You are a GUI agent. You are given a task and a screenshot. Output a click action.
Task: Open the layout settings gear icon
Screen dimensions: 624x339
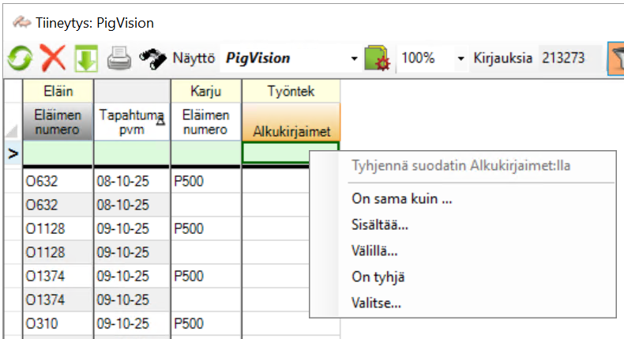pos(378,58)
